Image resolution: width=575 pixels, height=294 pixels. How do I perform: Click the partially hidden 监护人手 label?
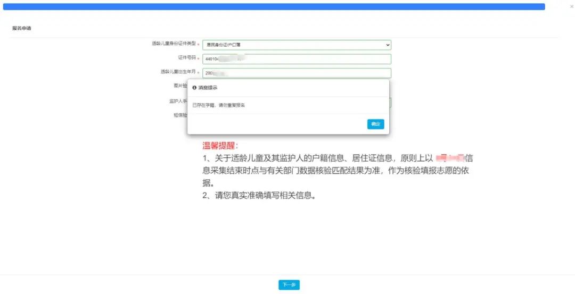click(178, 100)
